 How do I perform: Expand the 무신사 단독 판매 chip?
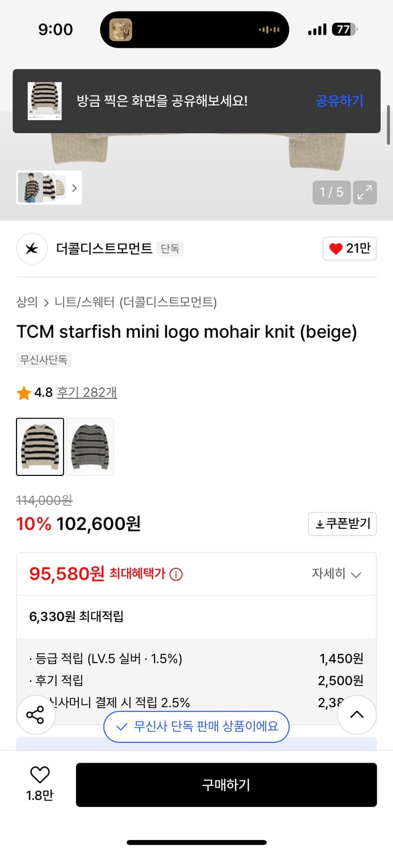pos(196,727)
